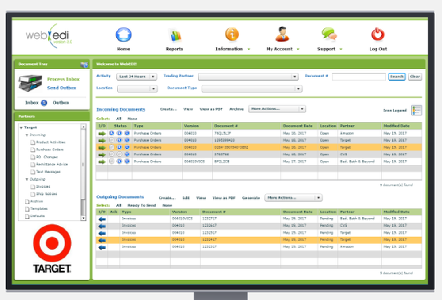Click Create in Outgoing Documents toolbar
Screen dimensions: 442x300
(167, 198)
